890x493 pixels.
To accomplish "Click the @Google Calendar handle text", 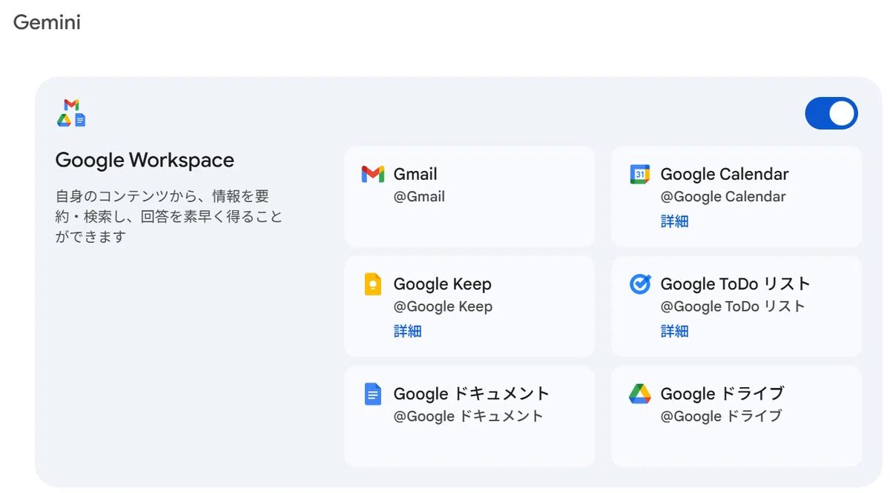I will (x=723, y=197).
